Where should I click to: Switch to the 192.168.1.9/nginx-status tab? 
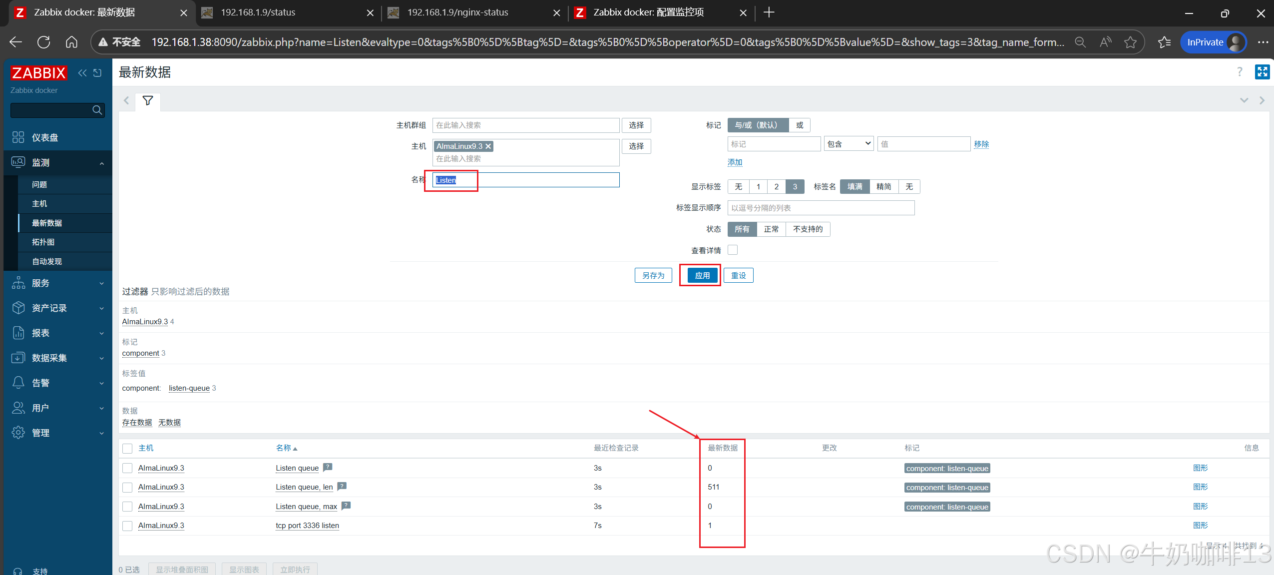click(457, 12)
